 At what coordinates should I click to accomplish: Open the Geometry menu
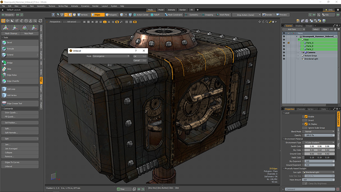[41, 6]
